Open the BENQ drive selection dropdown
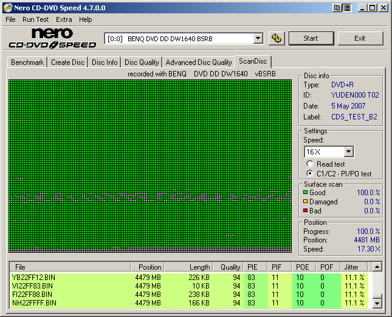 pyautogui.click(x=258, y=38)
